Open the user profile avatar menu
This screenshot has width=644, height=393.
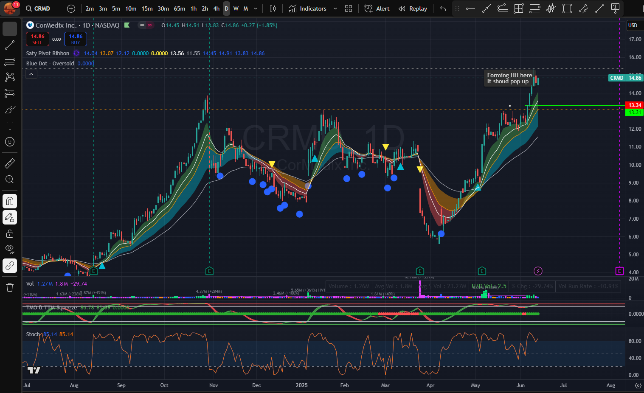pyautogui.click(x=10, y=8)
